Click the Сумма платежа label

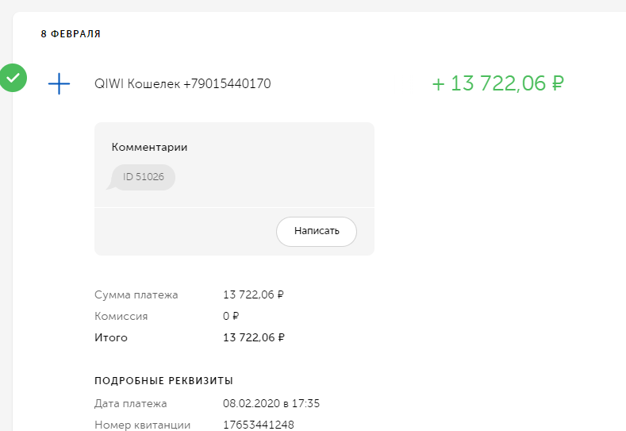point(136,294)
